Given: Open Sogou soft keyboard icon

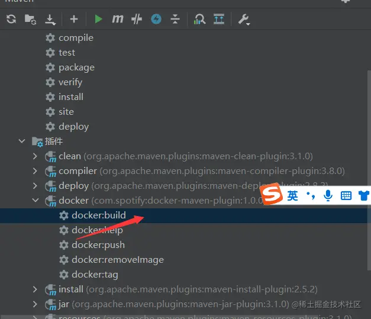Looking at the screenshot, I should tap(346, 196).
